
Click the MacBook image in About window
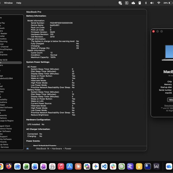(168, 53)
